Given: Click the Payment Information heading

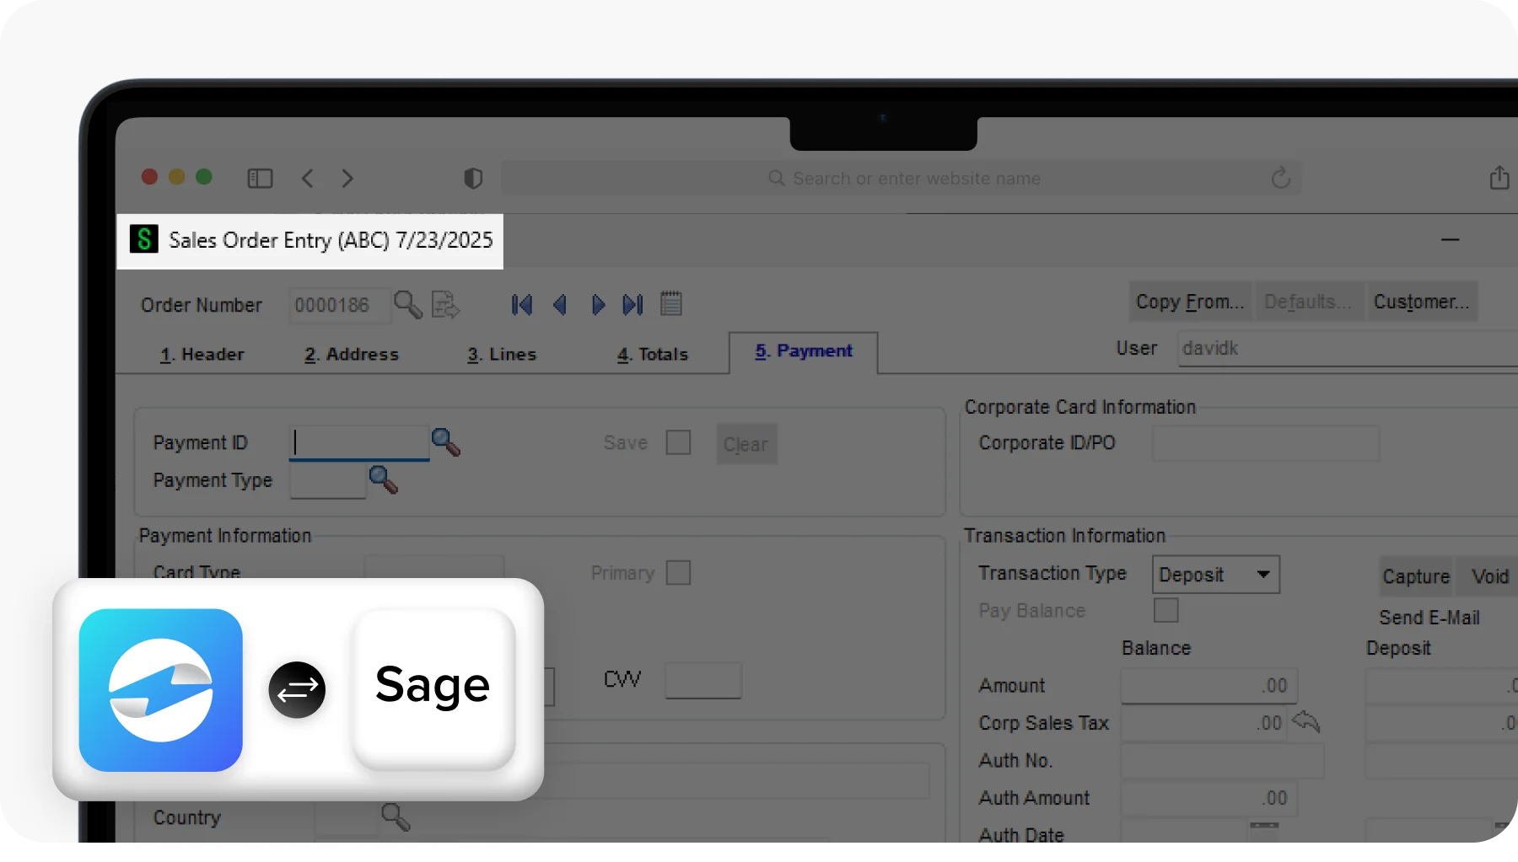Looking at the screenshot, I should pyautogui.click(x=225, y=536).
